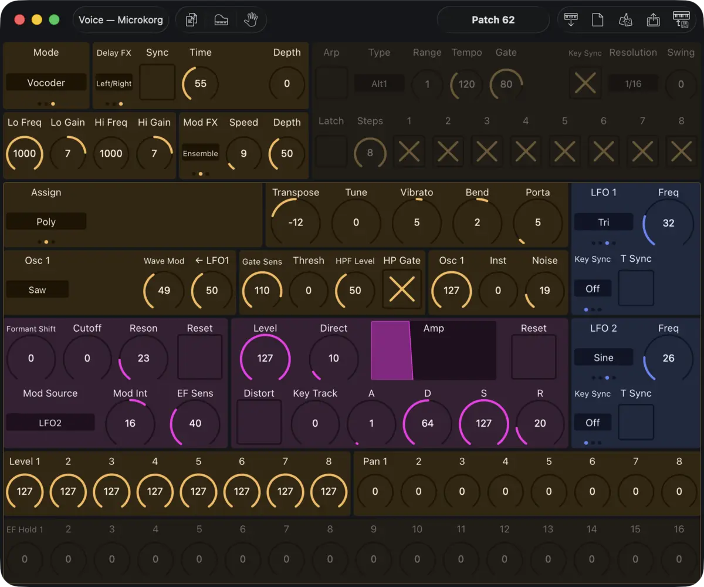The image size is (704, 587).
Task: Click the Porta knob
Action: (538, 222)
